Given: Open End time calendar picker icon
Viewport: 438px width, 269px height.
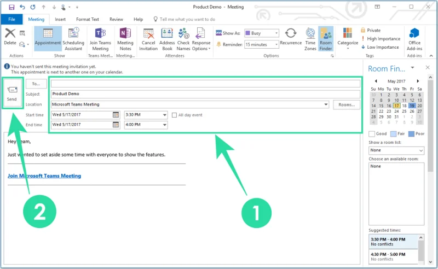Looking at the screenshot, I should [x=116, y=125].
